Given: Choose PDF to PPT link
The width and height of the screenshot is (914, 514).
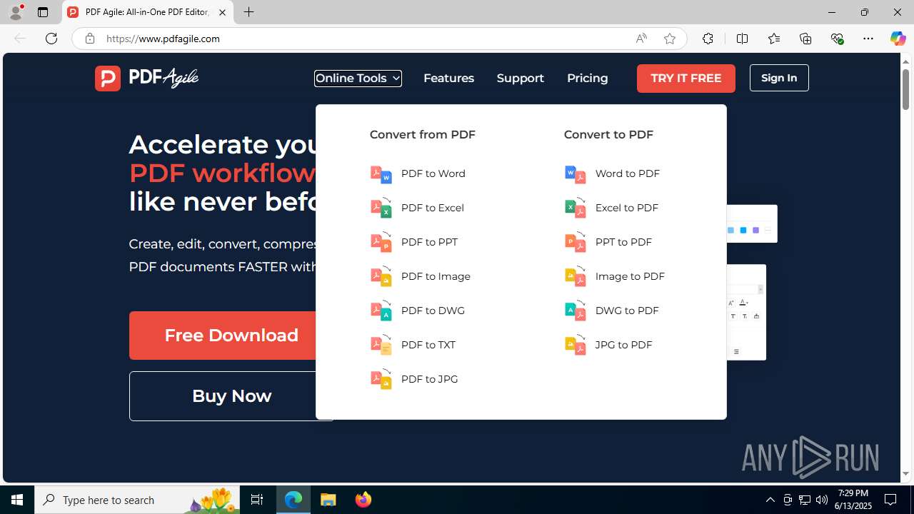Looking at the screenshot, I should pos(429,242).
